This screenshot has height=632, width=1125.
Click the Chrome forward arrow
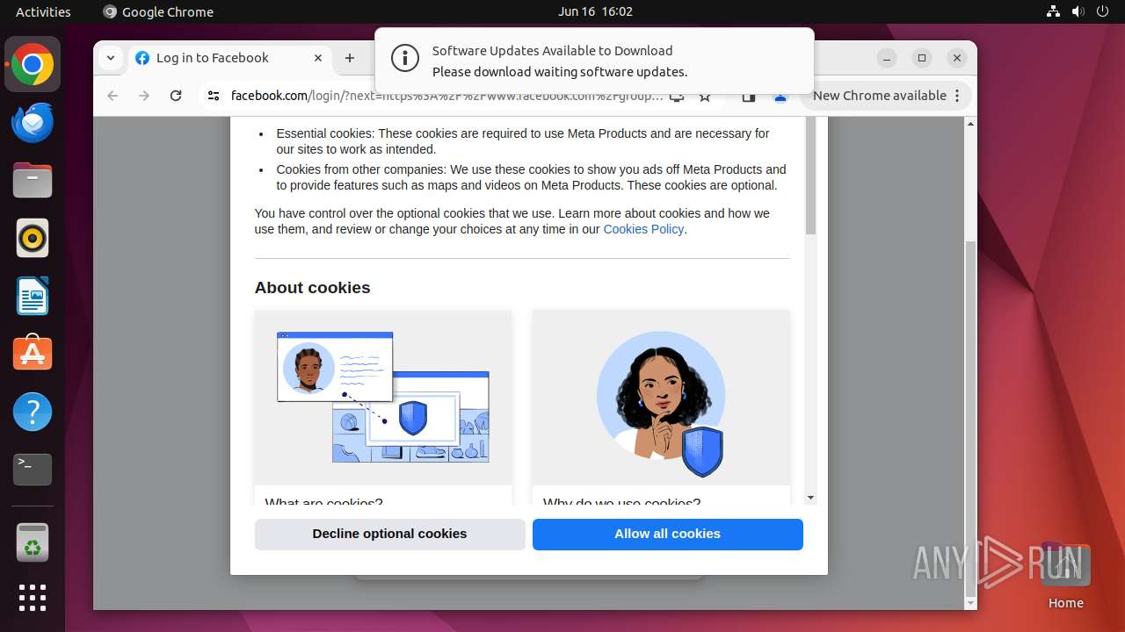coord(144,96)
